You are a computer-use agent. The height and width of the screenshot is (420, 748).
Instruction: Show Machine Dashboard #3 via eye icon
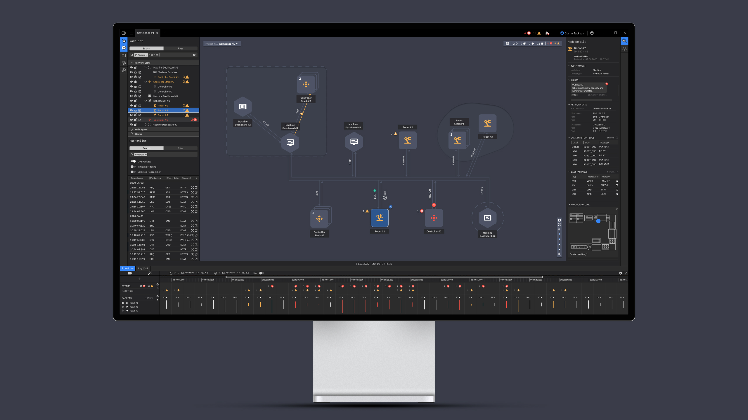pos(131,125)
